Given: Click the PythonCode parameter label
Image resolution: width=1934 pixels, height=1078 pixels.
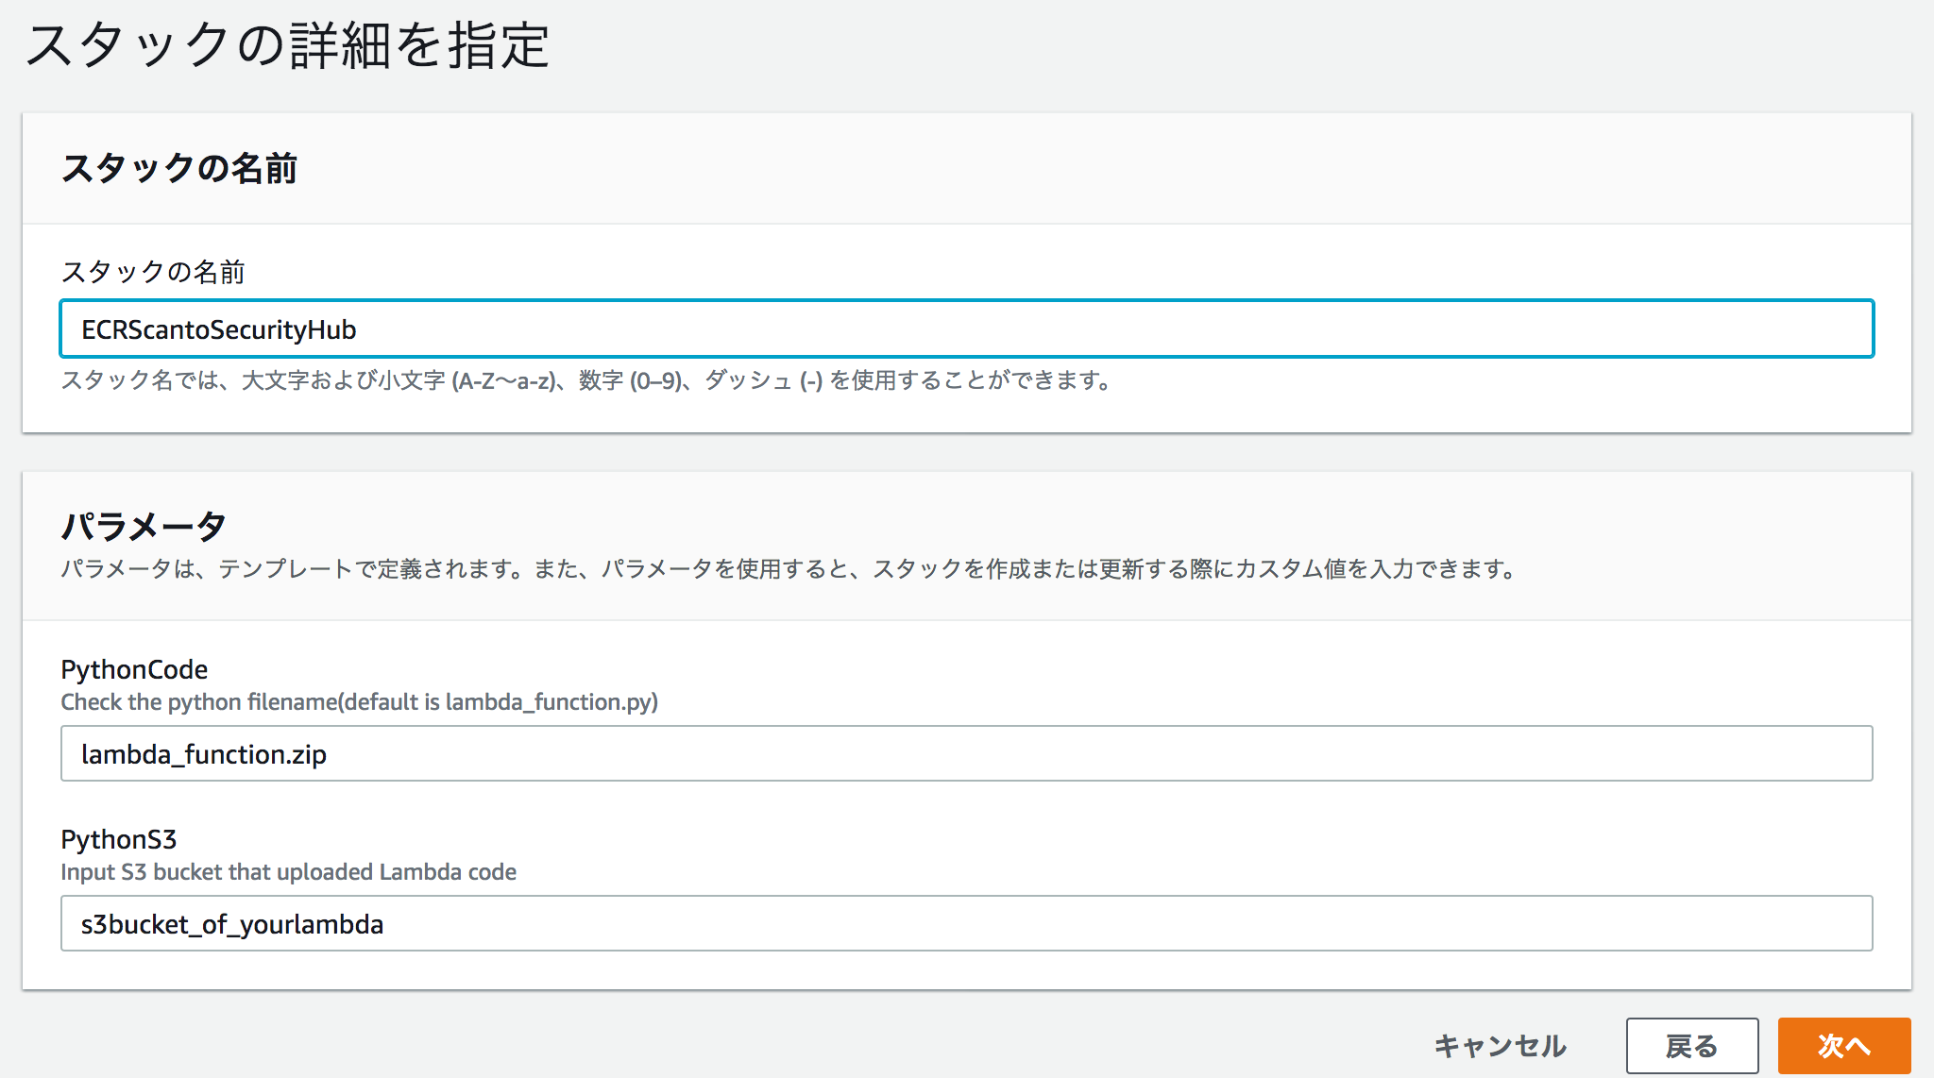Looking at the screenshot, I should (x=134, y=669).
